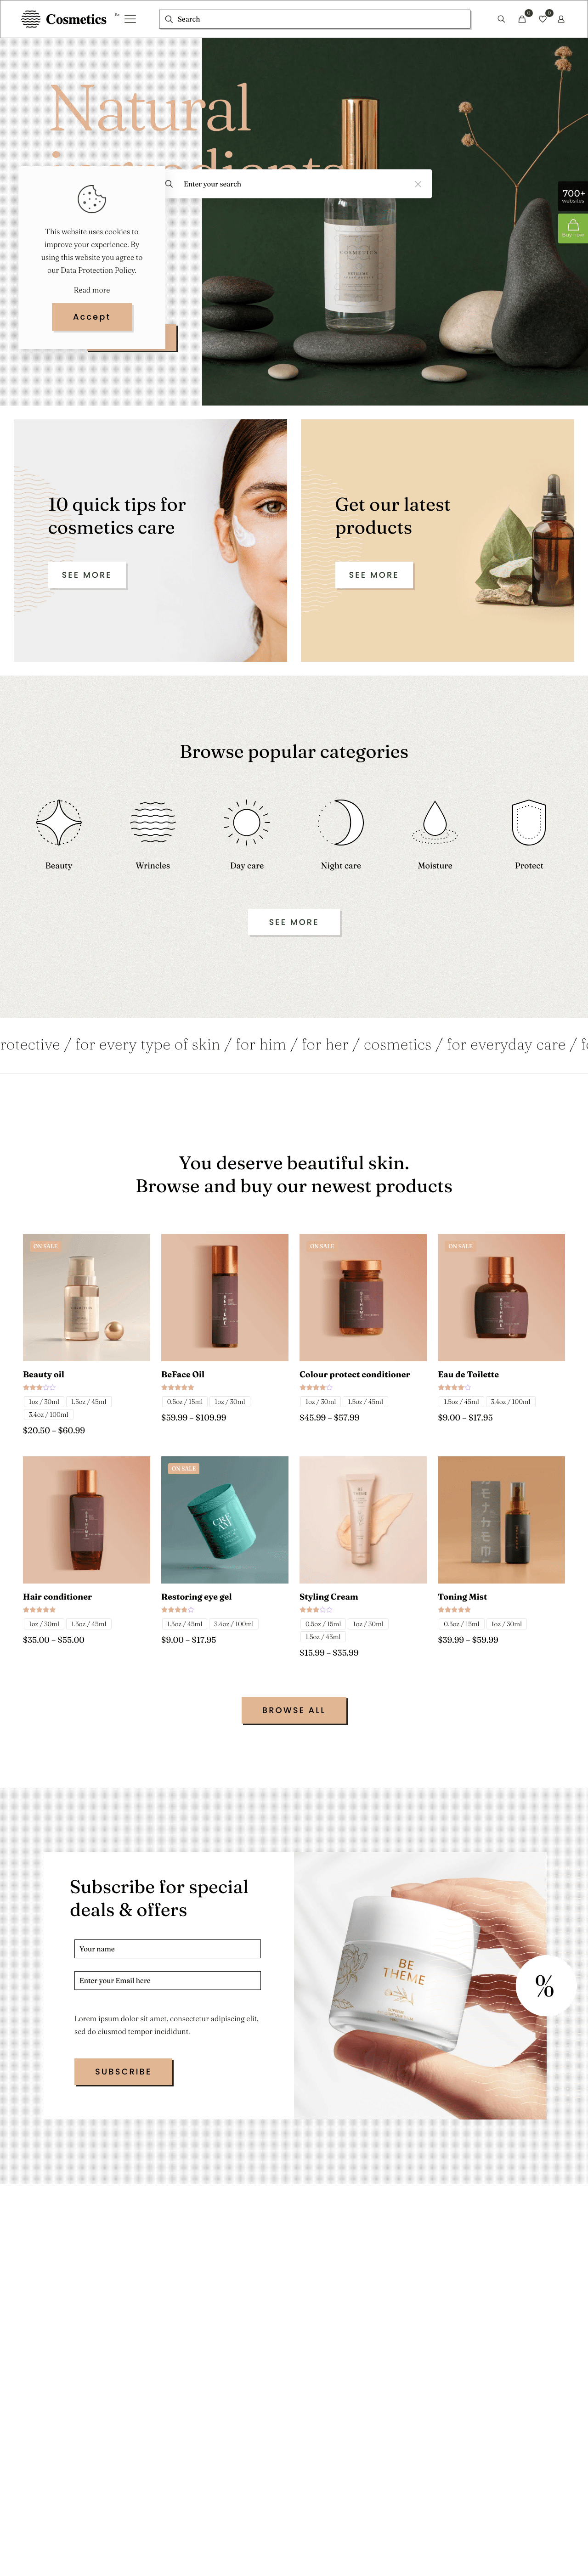Screen dimensions: 588x2576
Task: Accept the cookie notice
Action: click(92, 317)
